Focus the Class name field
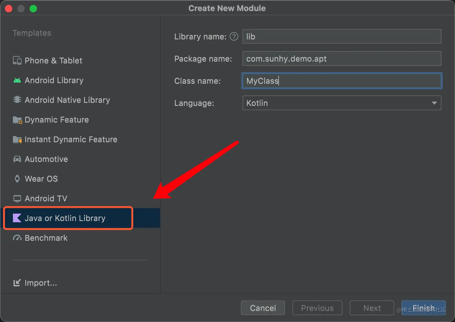Viewport: 455px width, 322px height. (342, 81)
